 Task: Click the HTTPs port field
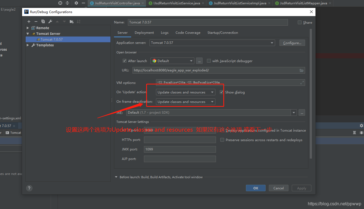180,140
